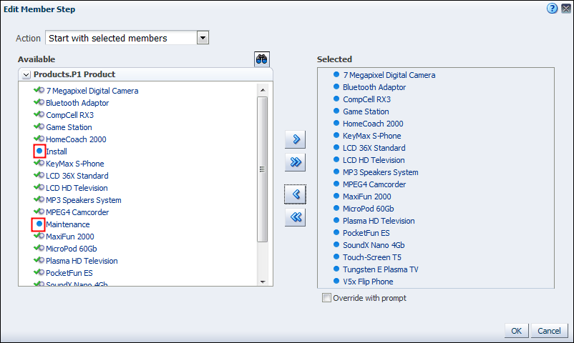Click the Available list scroll down arrow

pyautogui.click(x=262, y=281)
